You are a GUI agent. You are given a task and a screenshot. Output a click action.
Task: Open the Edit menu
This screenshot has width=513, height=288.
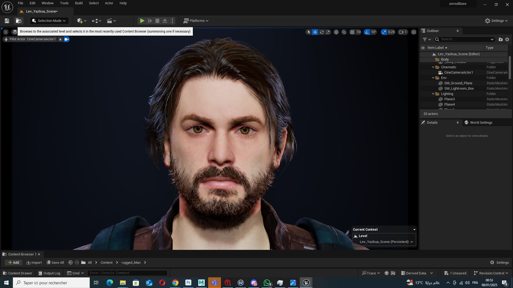[x=32, y=3]
